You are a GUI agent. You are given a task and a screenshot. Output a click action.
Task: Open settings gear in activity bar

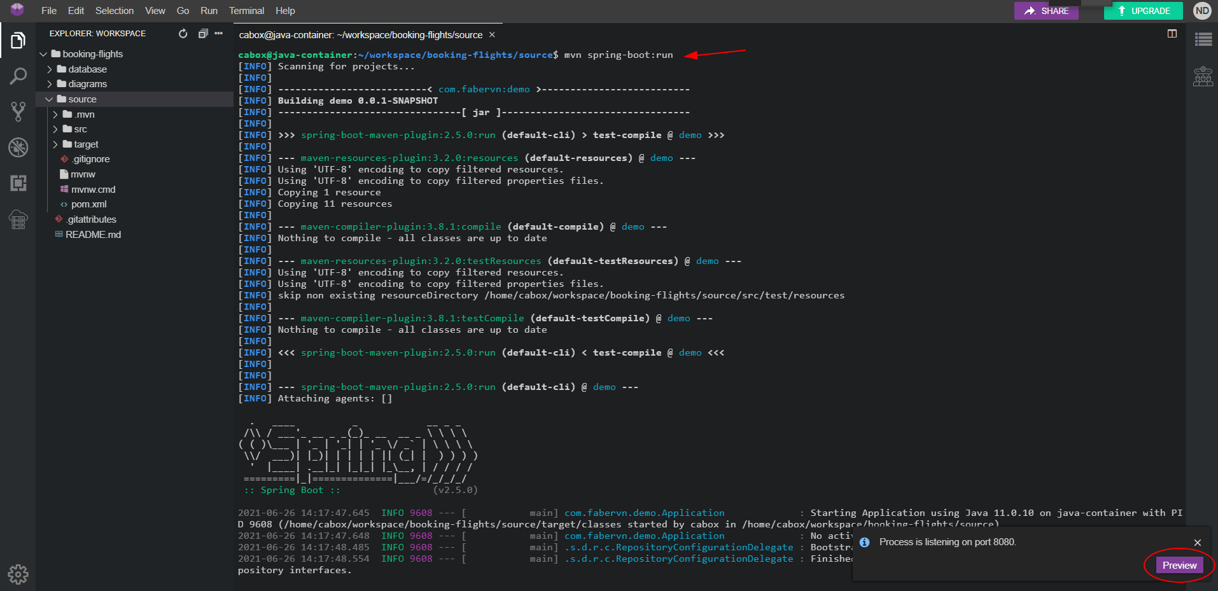(x=18, y=574)
